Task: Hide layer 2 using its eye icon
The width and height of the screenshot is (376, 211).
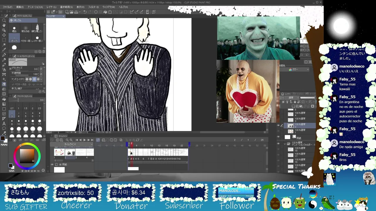Action: tap(278, 125)
